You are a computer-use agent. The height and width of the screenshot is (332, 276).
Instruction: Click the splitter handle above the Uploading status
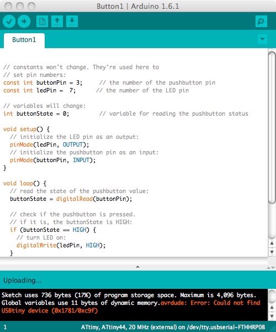[137, 267]
